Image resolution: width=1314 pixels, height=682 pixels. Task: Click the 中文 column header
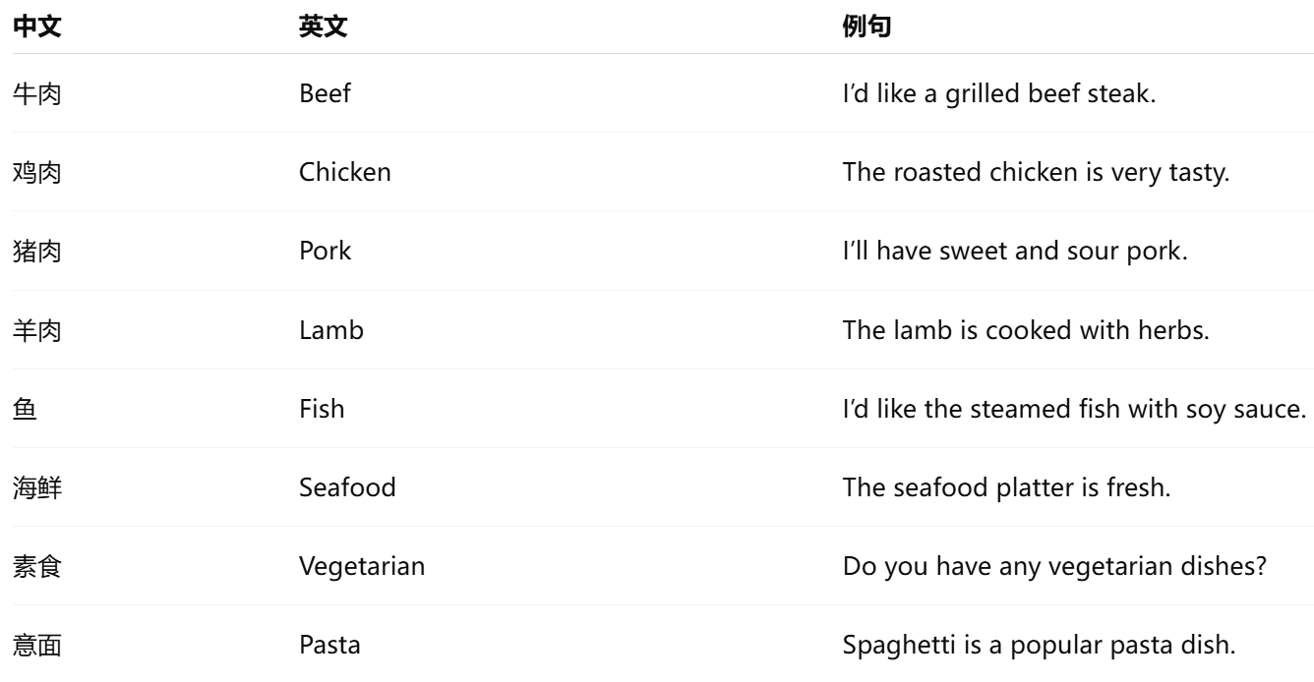(x=36, y=28)
